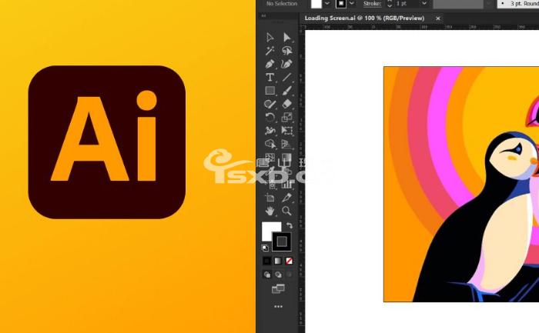The width and height of the screenshot is (539, 333).
Task: Select the Magic Wand tool
Action: pos(269,51)
